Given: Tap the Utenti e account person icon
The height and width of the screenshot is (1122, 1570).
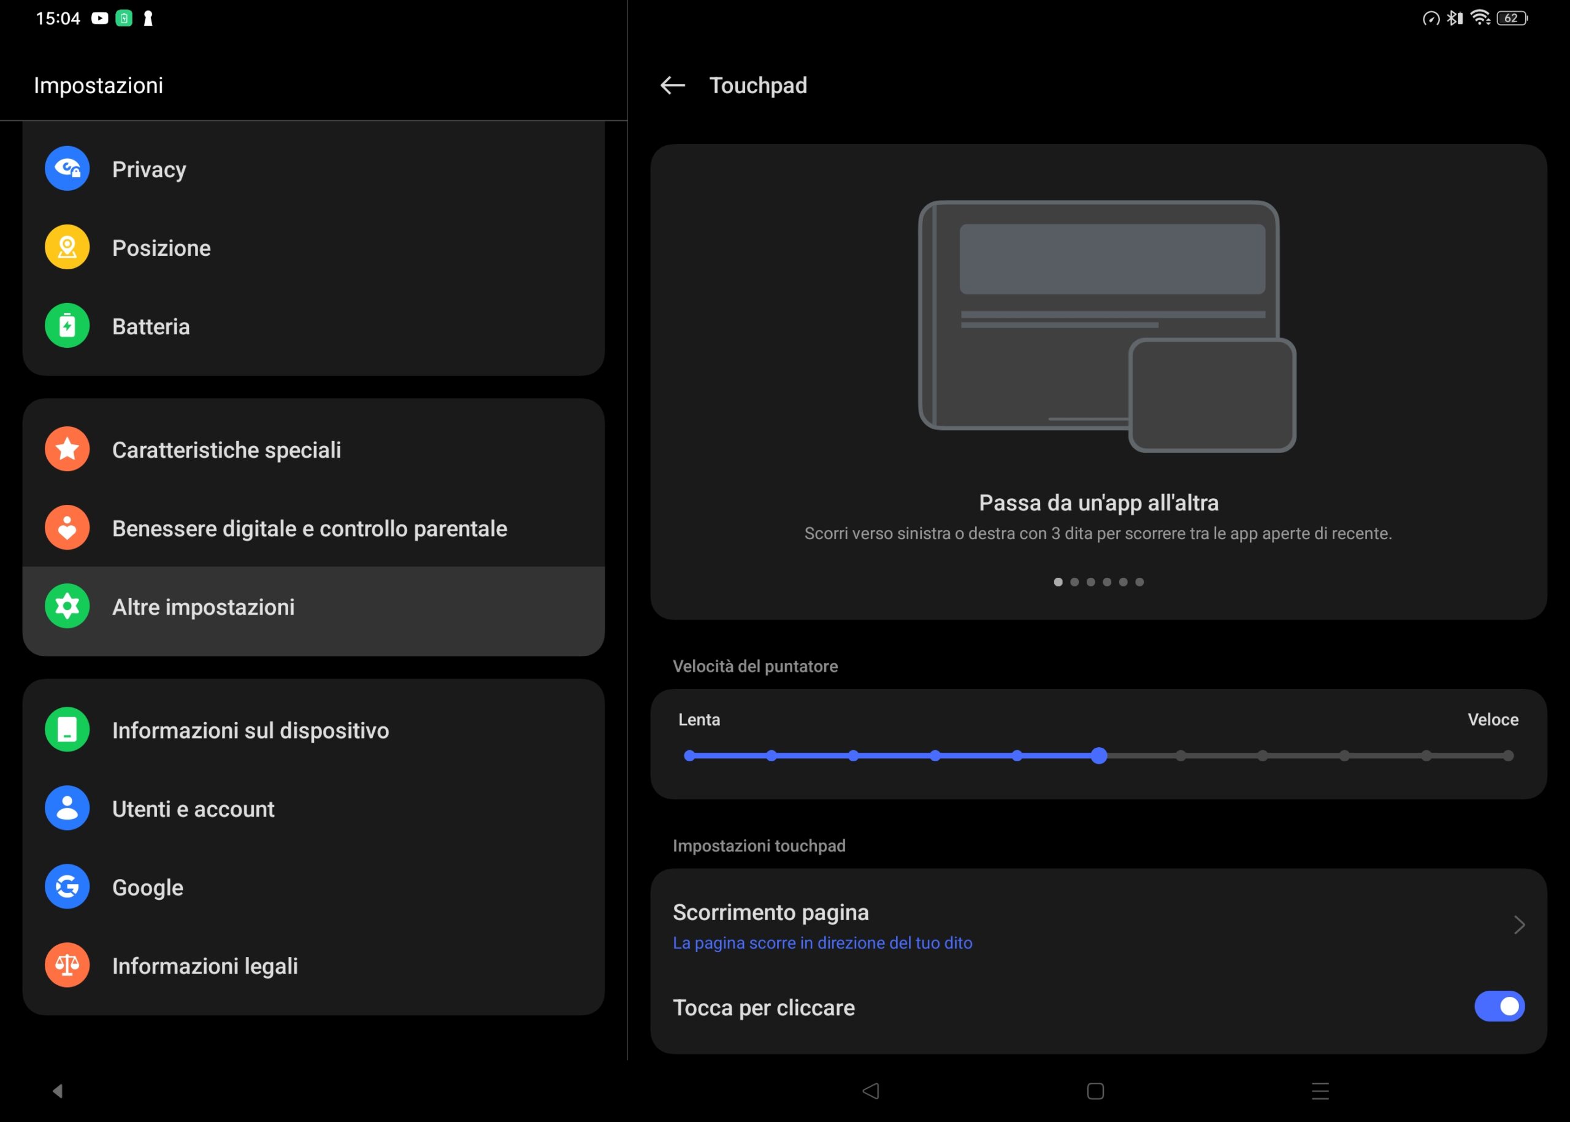Looking at the screenshot, I should [x=67, y=808].
